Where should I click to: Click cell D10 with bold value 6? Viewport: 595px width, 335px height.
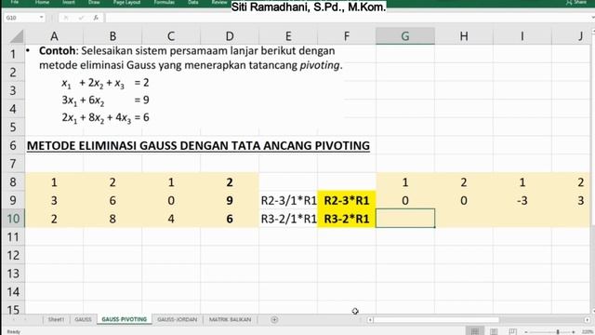[x=230, y=219]
